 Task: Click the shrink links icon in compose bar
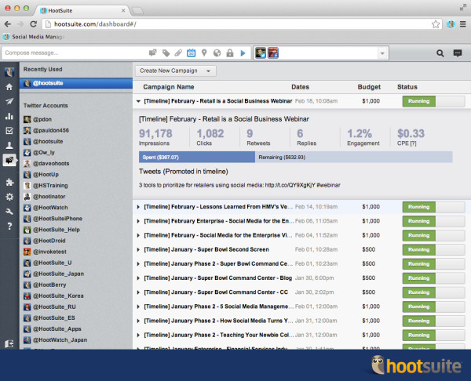(x=152, y=53)
